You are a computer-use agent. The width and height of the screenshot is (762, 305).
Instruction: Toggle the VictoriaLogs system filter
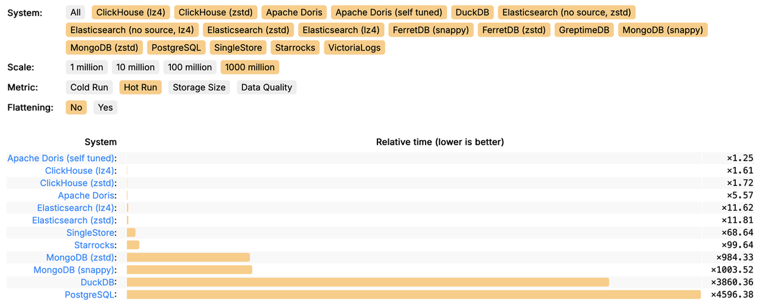tap(354, 48)
